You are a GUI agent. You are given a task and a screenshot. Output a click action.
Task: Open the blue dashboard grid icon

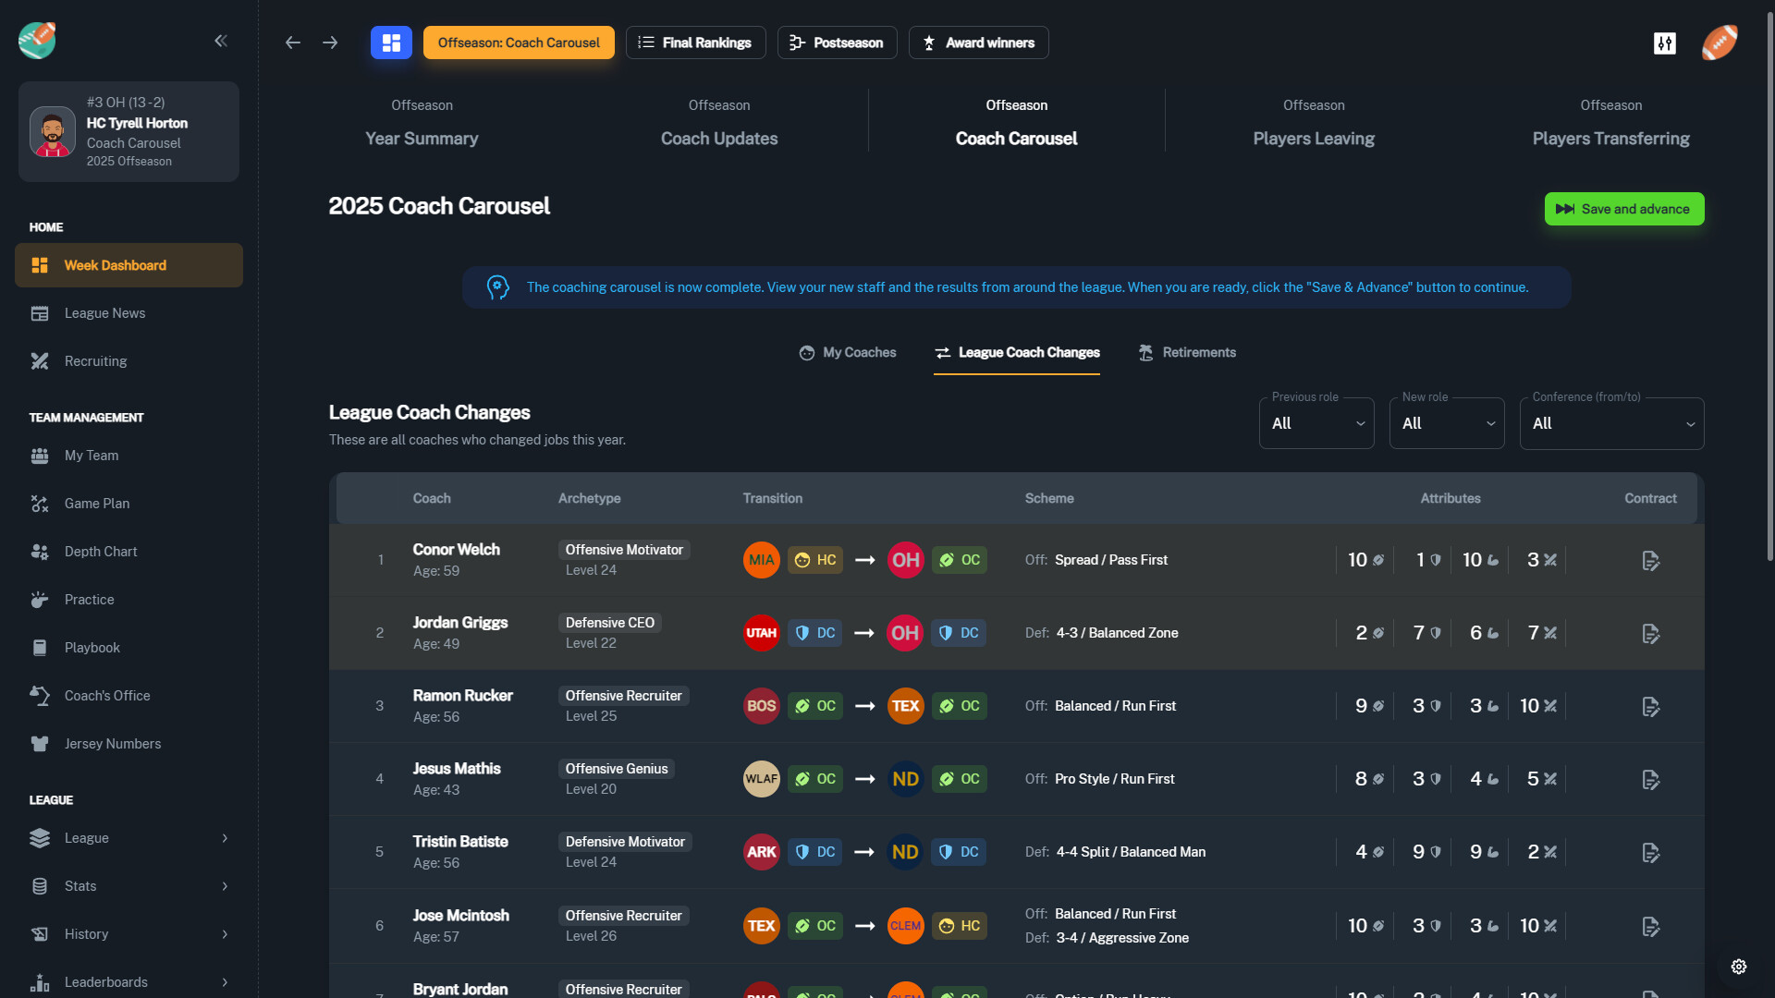point(391,43)
